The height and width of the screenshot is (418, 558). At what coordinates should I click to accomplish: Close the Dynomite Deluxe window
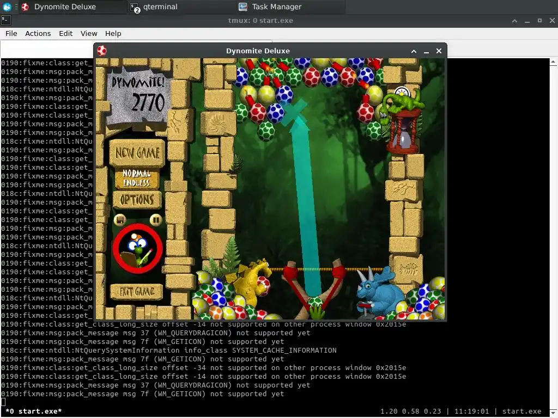tap(439, 51)
